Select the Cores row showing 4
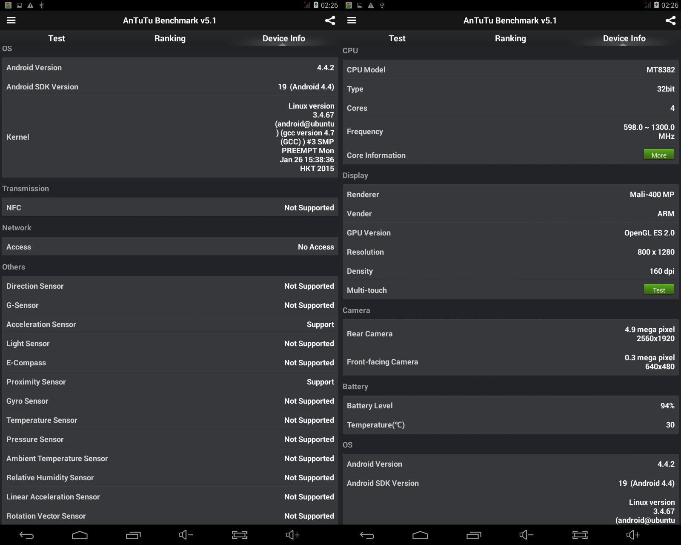 coord(510,108)
